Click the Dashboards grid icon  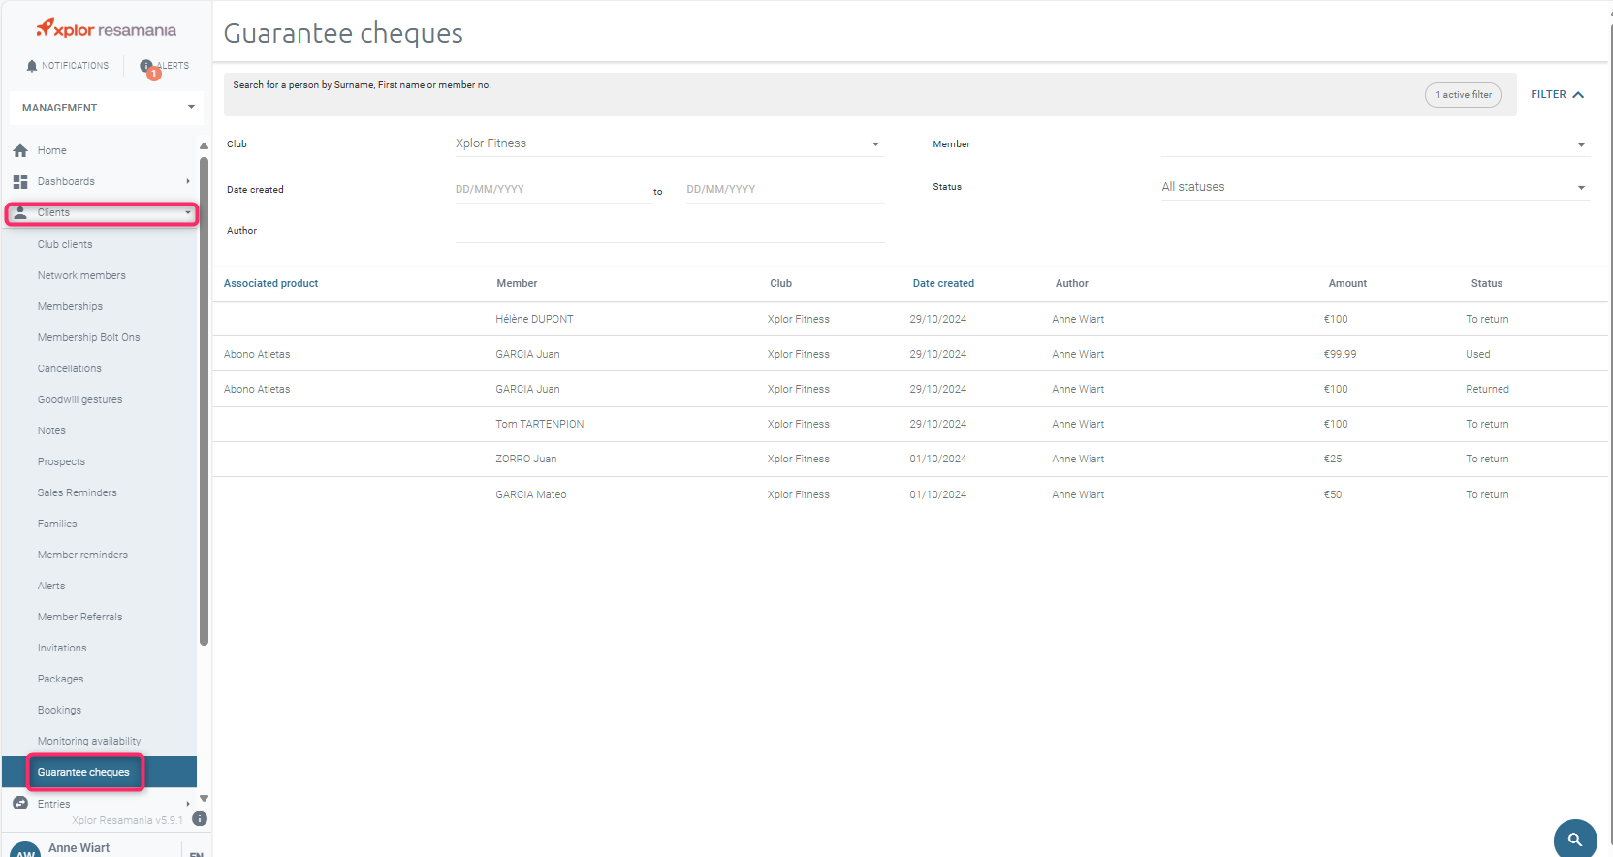[20, 181]
